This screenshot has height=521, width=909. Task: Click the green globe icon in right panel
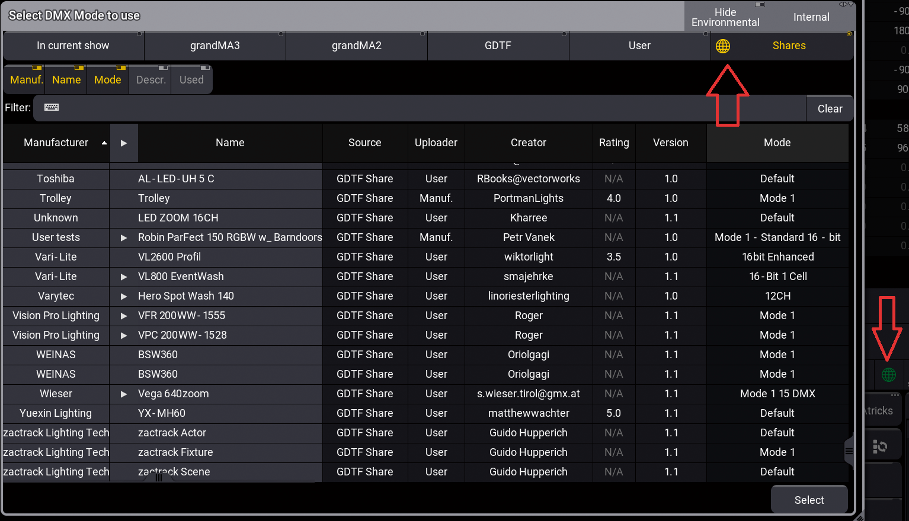tap(888, 375)
